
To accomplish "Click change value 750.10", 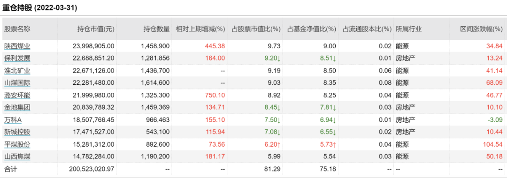I will point(215,95).
